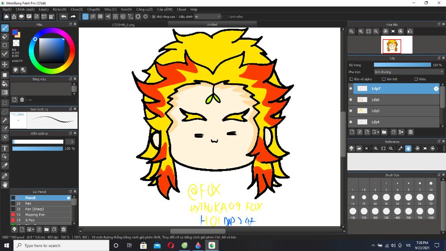The height and width of the screenshot is (251, 446).
Task: Open the Điều chỉnh correction value dropdown
Action: 208,17
